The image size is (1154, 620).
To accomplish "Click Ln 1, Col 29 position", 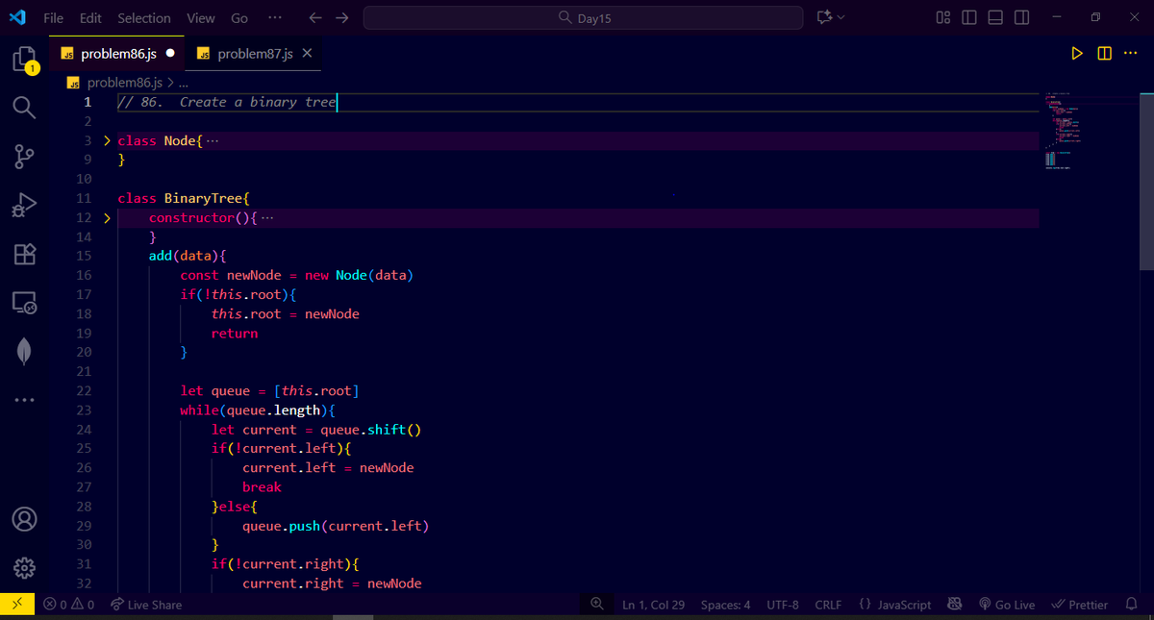I will click(x=654, y=605).
